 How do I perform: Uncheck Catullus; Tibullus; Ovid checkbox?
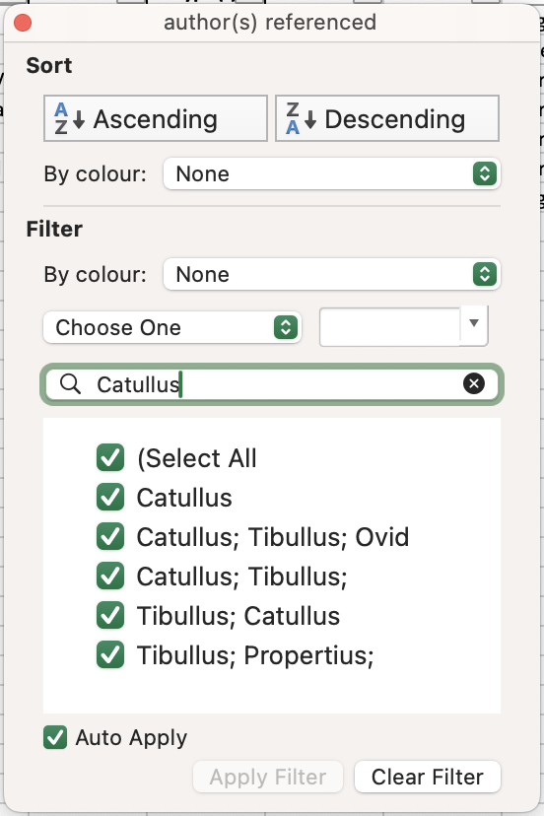[110, 536]
